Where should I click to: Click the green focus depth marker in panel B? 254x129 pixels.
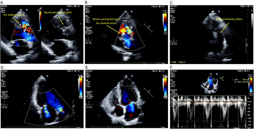[x=148, y=28]
